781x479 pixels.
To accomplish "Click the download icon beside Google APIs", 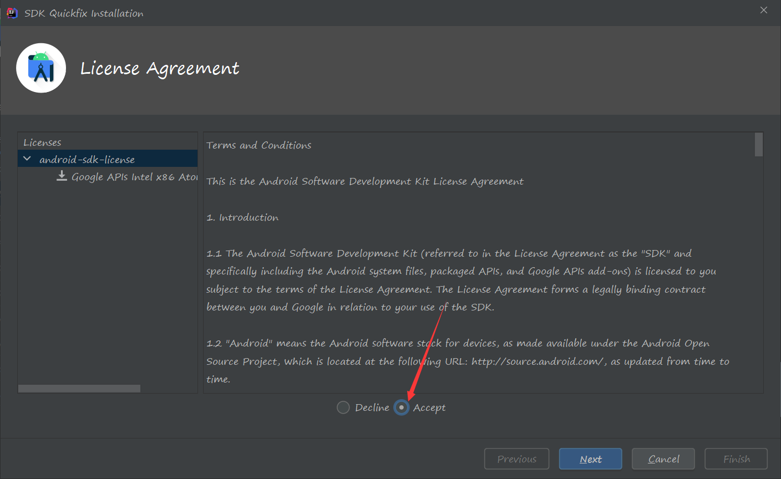I will tap(62, 176).
